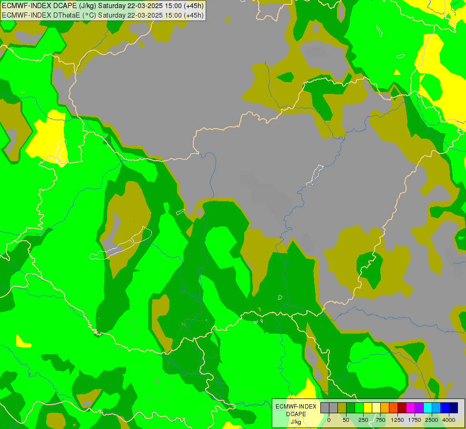This screenshot has width=466, height=429.
Task: Click the legend label 4000
Action: coord(449,420)
